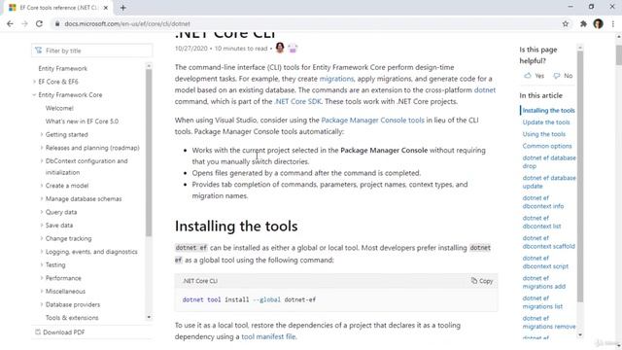The width and height of the screenshot is (622, 350).
Task: Collapse the Entity Framework Core node
Action: click(x=34, y=95)
